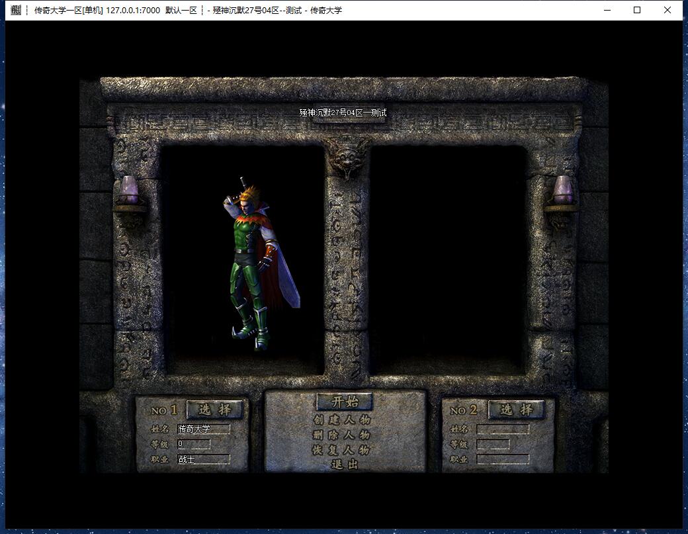The width and height of the screenshot is (688, 534).
Task: Click server name text 殛神沉默27号04区一测试
Action: click(343, 112)
